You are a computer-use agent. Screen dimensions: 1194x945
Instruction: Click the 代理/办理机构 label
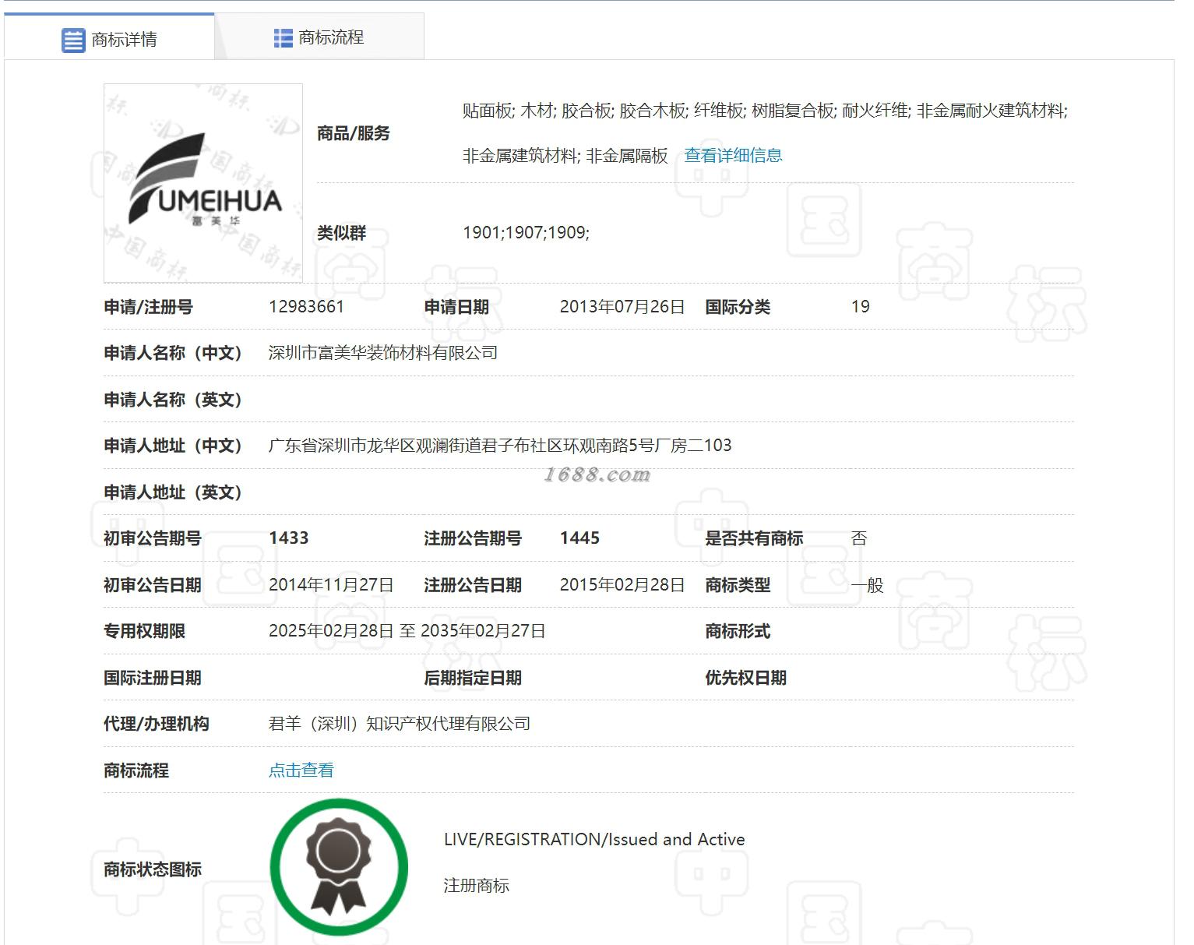[x=157, y=724]
